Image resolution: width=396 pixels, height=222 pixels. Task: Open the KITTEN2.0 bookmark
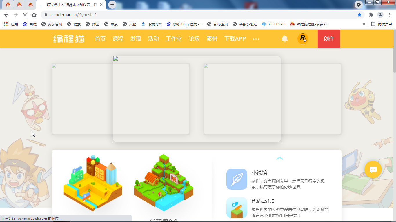click(273, 24)
